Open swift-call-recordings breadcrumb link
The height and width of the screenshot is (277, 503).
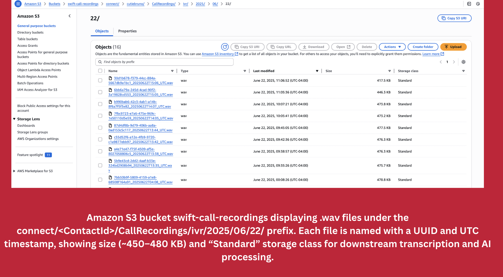tap(83, 4)
